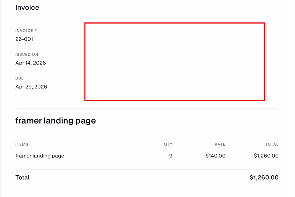Click the $140.00 rate value
This screenshot has width=295, height=197.
coord(215,156)
